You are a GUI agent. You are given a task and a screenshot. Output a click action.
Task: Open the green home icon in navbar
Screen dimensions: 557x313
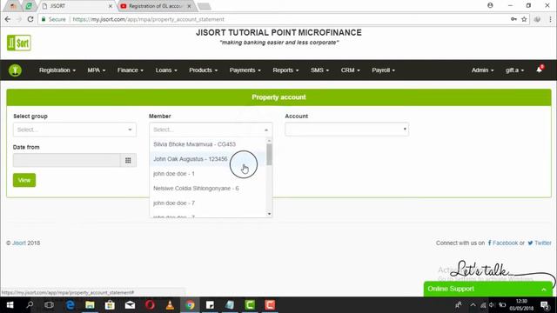click(15, 70)
